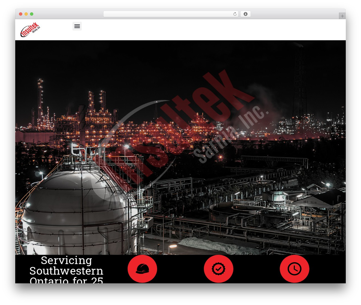Add a new browser tab
This screenshot has height=305, width=361.
tap(342, 16)
